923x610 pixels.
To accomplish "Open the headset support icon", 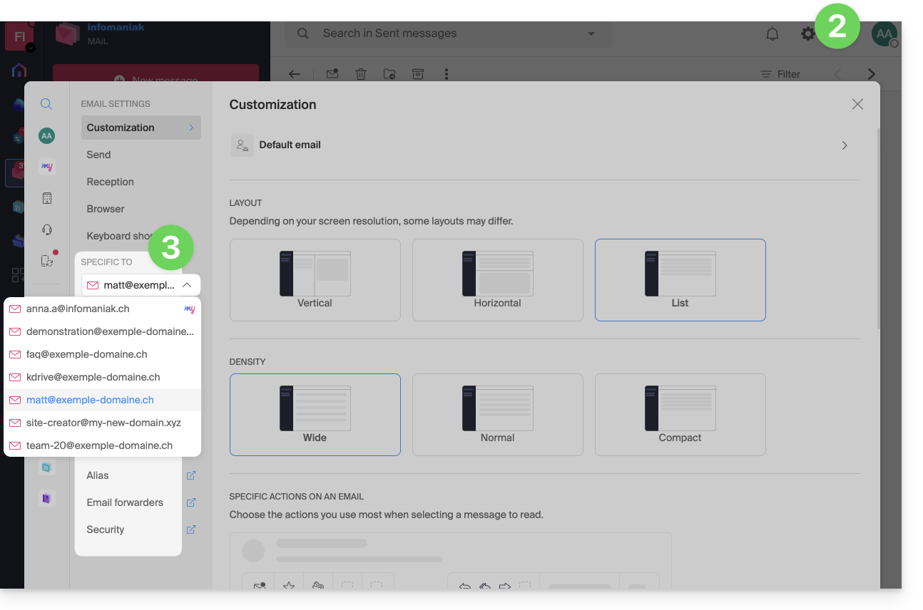I will tap(47, 229).
